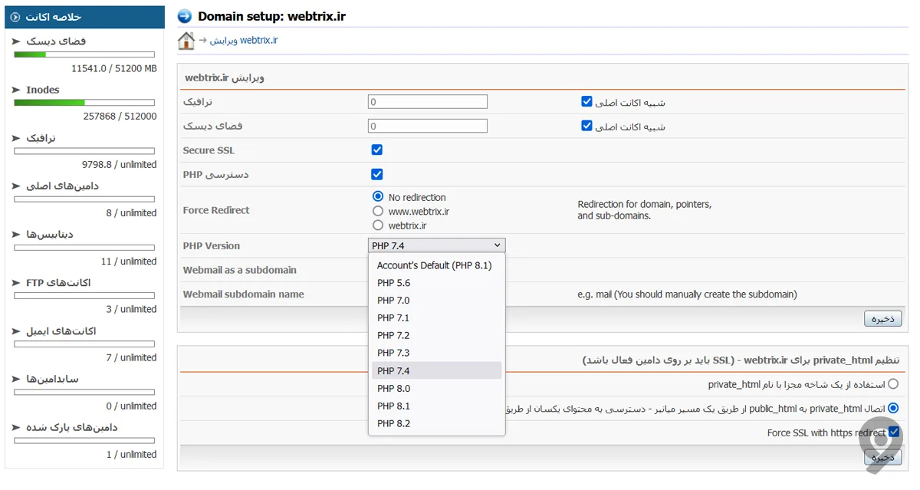Viewport: 920px width, 490px height.
Task: Close the PHP Version dropdown showing PHP 7.4
Action: point(435,246)
